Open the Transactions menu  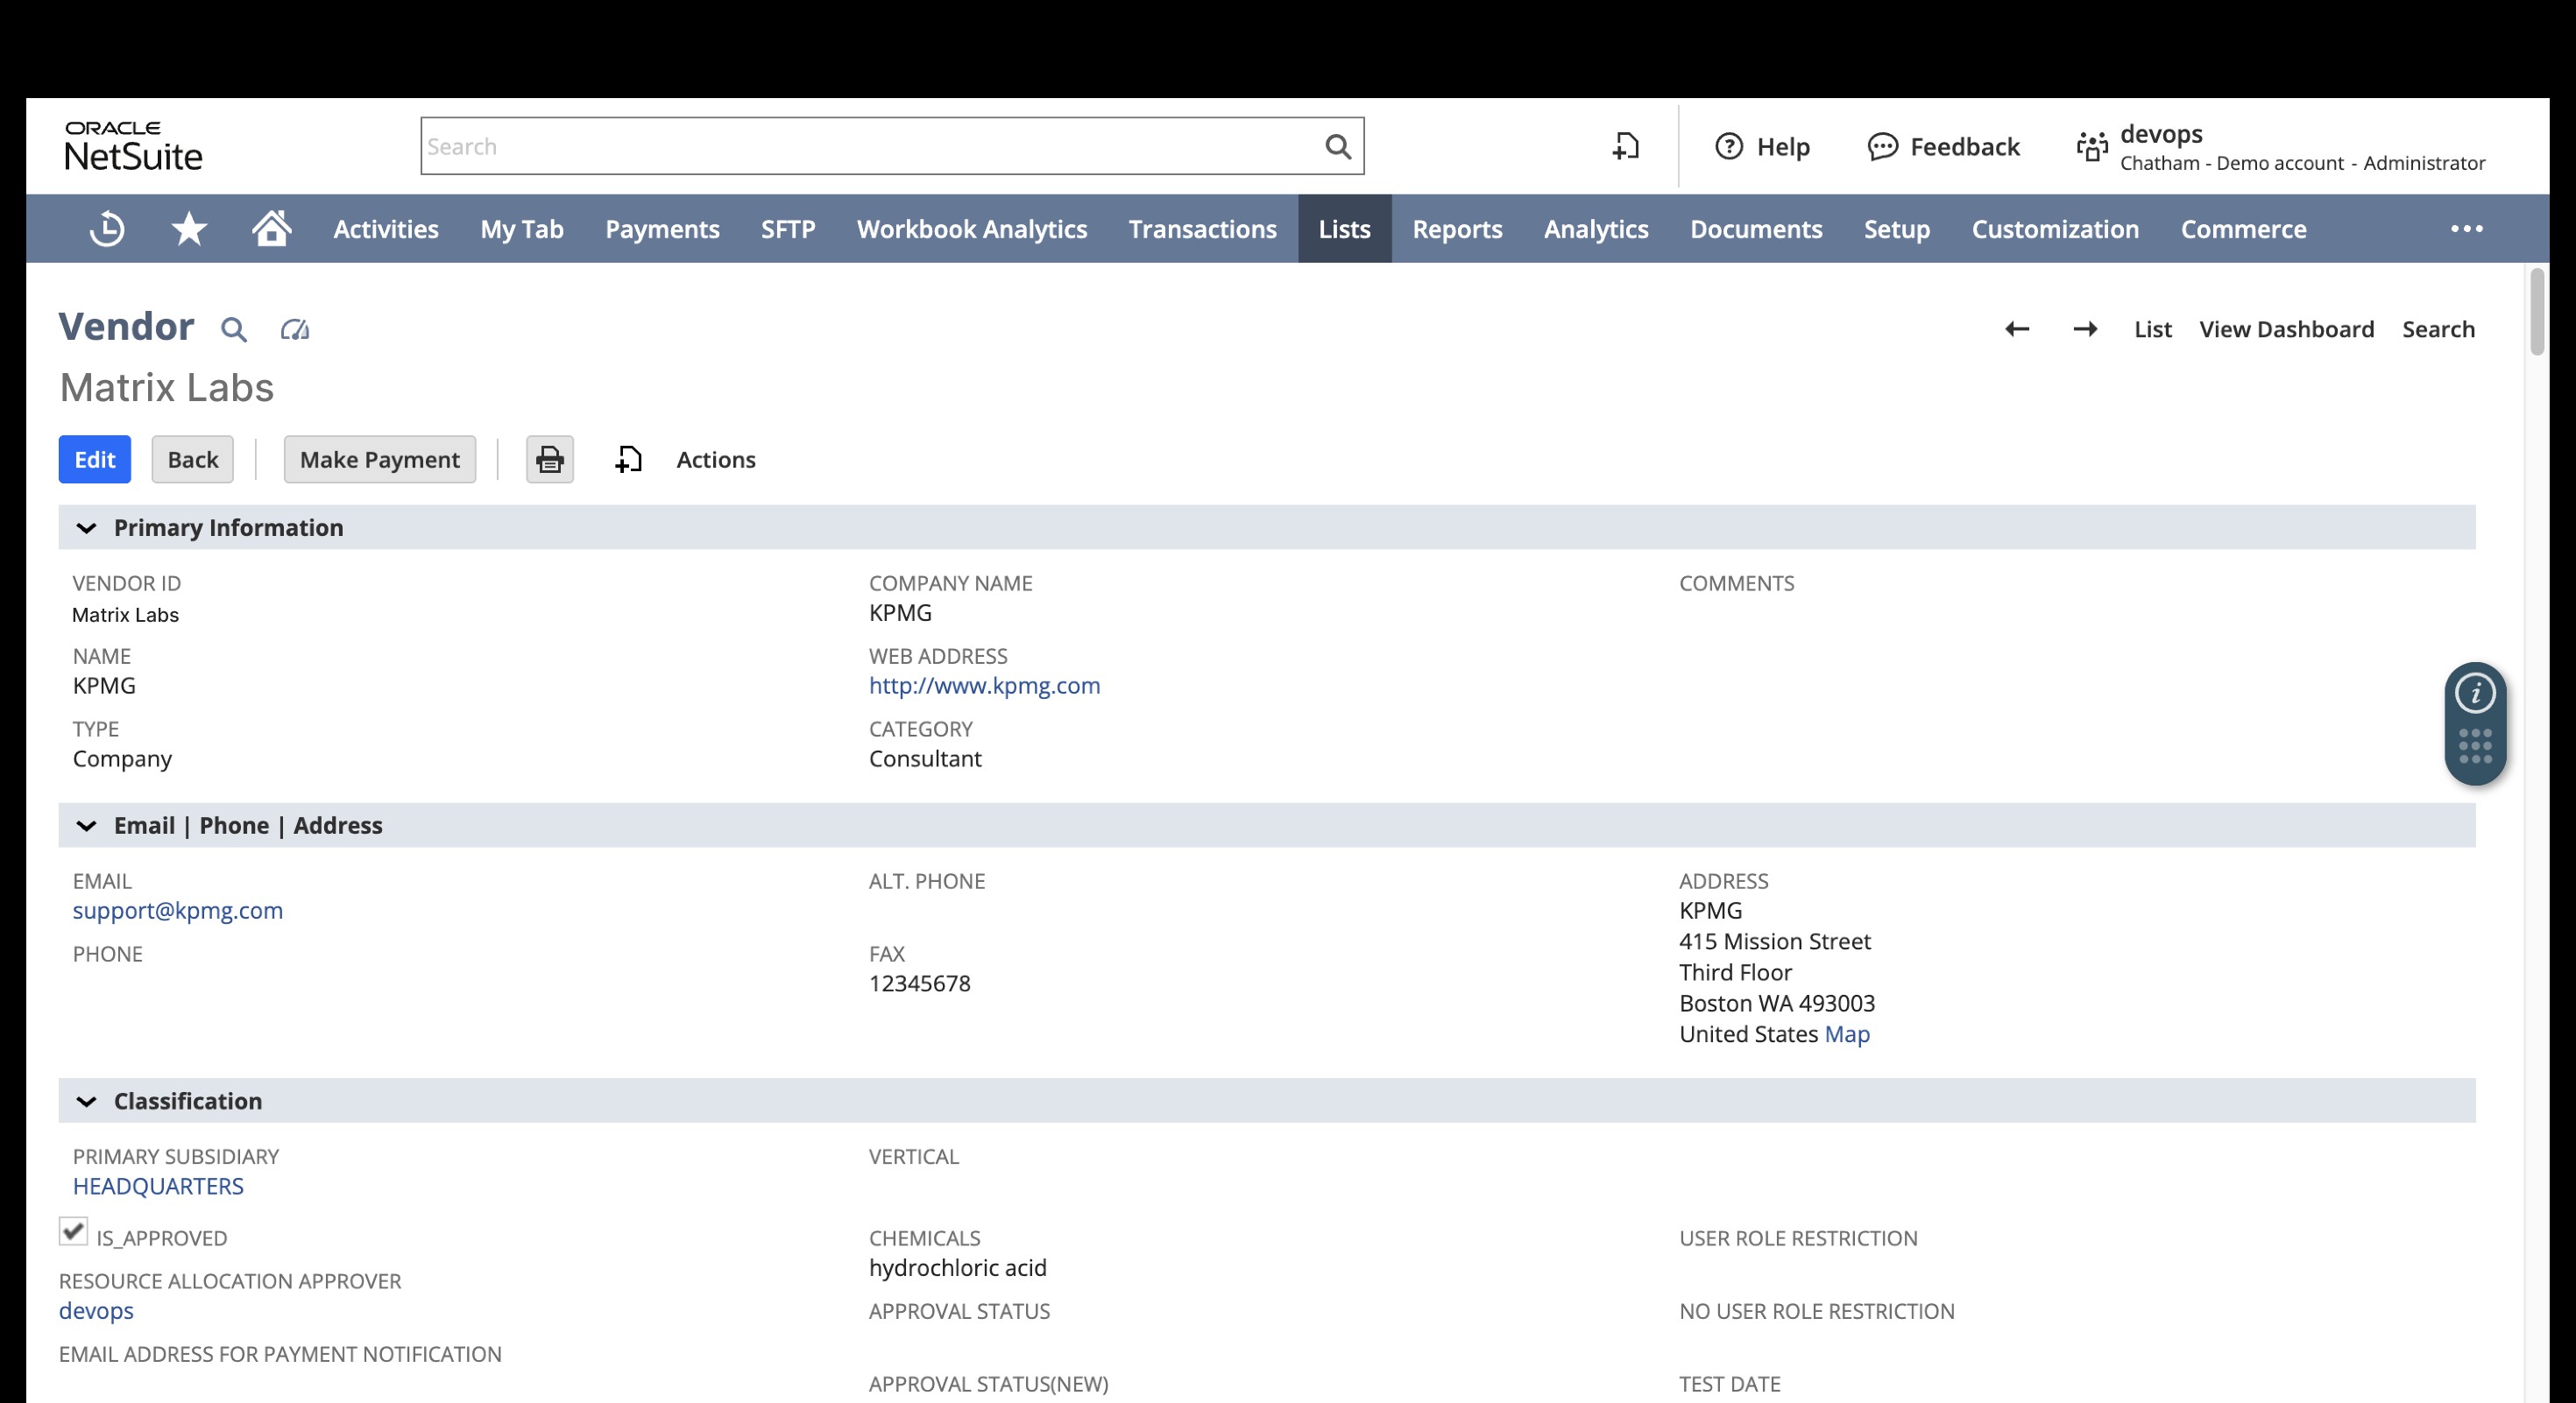[x=1203, y=229]
